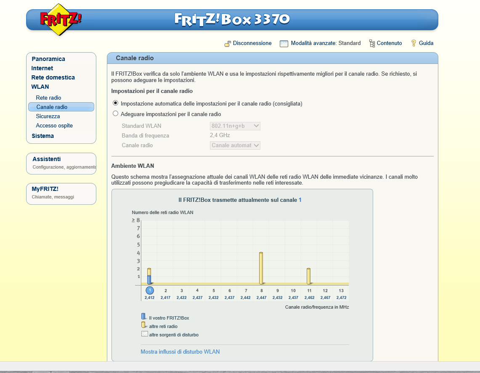This screenshot has height=373, width=480.
Task: Click the yellow altre reti radio legend icon
Action: click(143, 325)
